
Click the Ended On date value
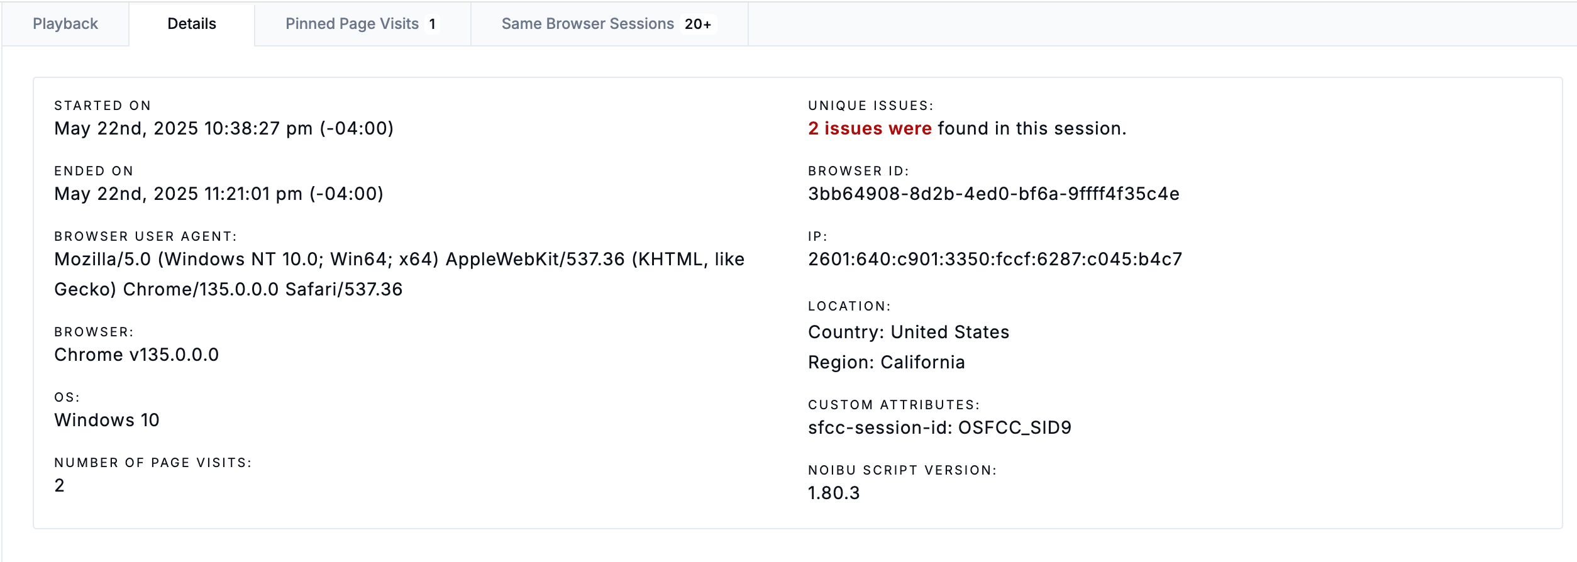[219, 194]
